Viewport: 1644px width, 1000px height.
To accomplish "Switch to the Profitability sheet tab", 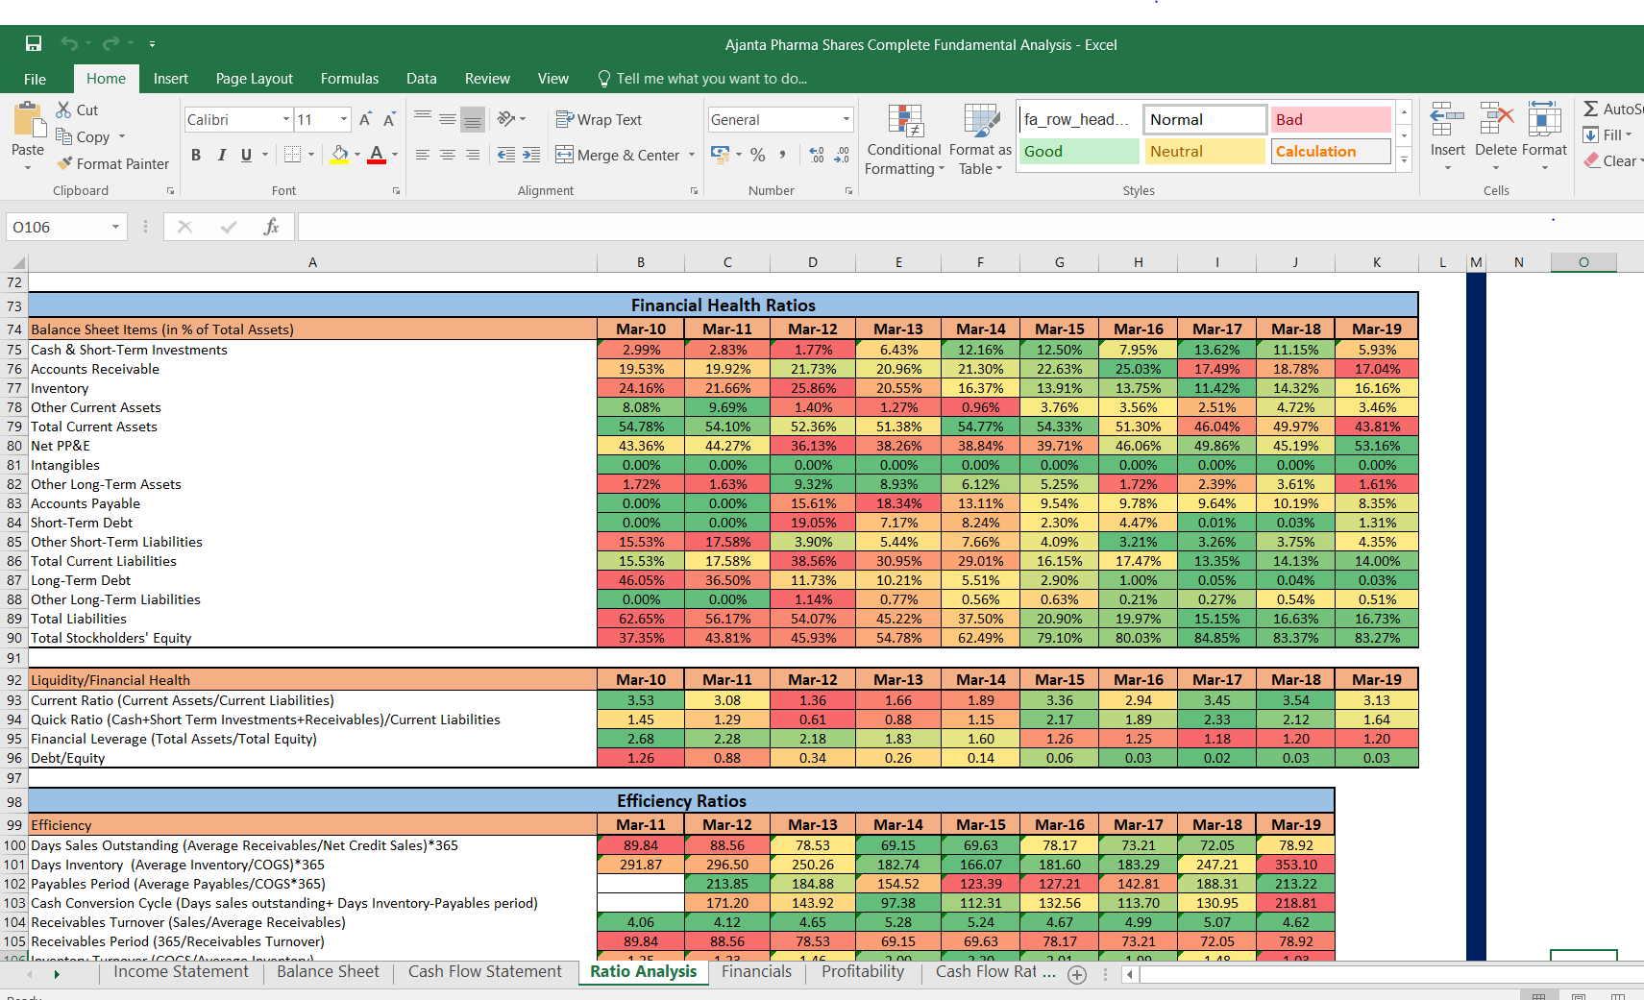I will 863,972.
